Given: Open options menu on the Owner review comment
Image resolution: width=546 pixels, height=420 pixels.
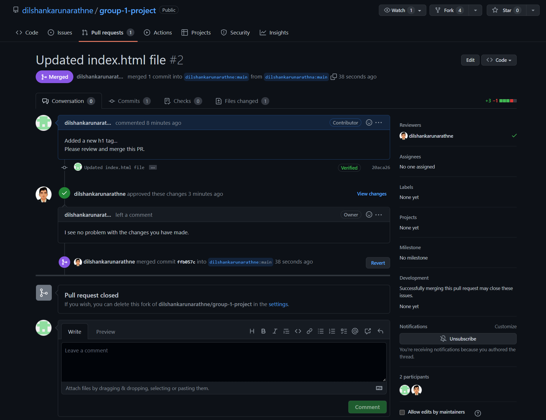Looking at the screenshot, I should click(x=379, y=214).
